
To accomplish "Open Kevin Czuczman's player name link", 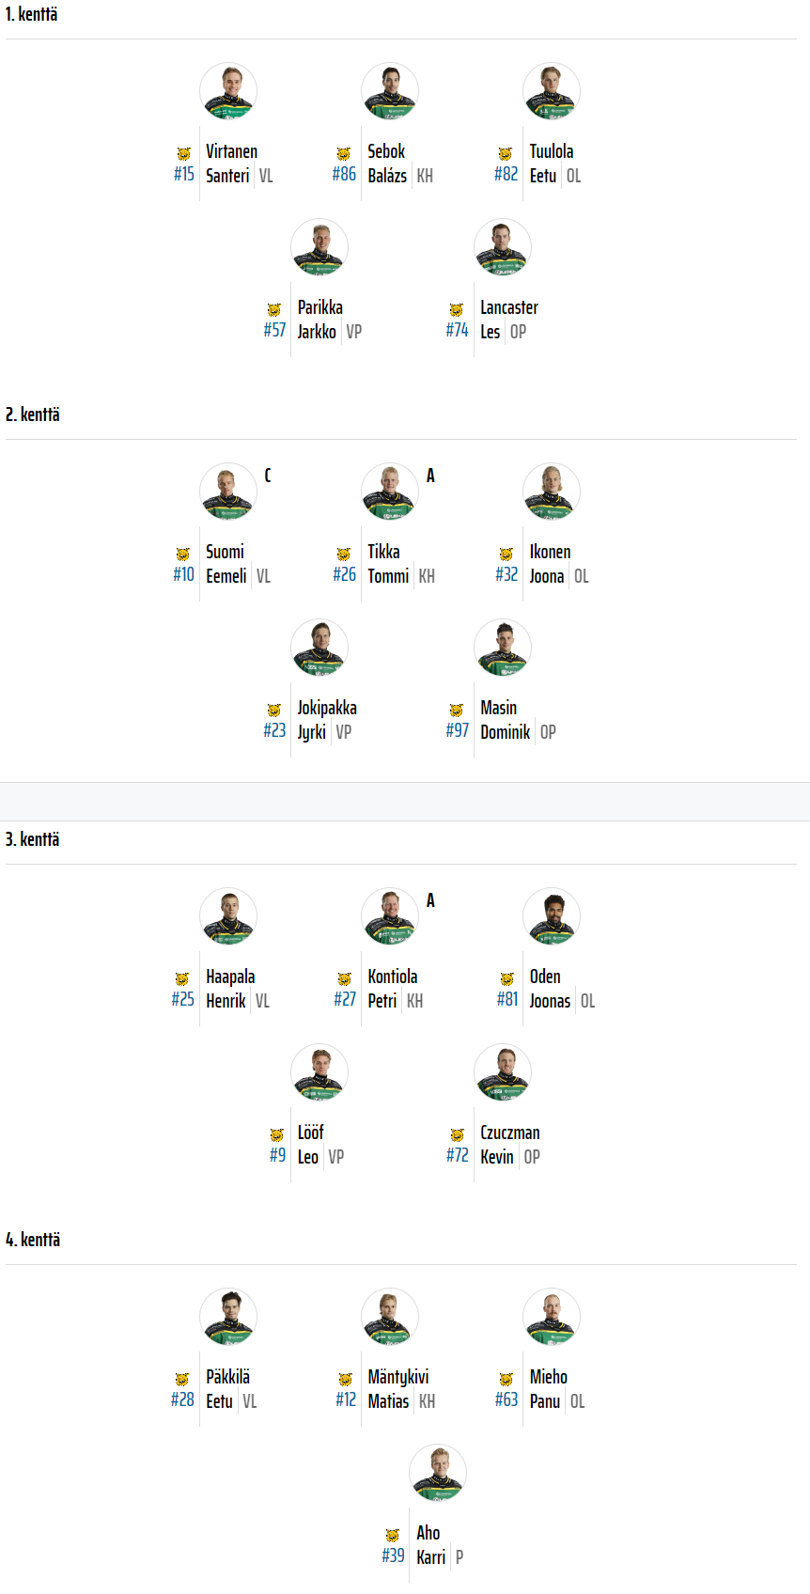I will pos(509,1145).
